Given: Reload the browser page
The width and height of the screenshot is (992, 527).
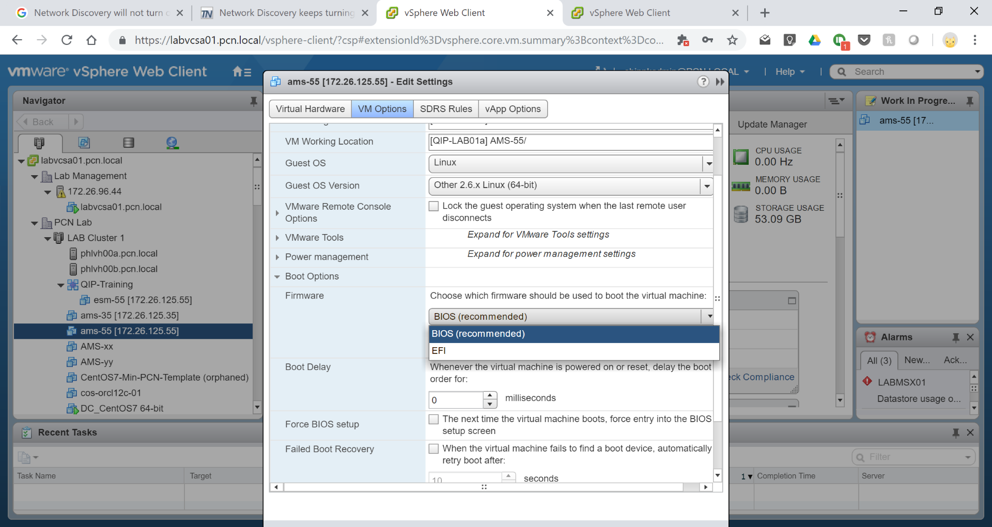Looking at the screenshot, I should [x=67, y=40].
